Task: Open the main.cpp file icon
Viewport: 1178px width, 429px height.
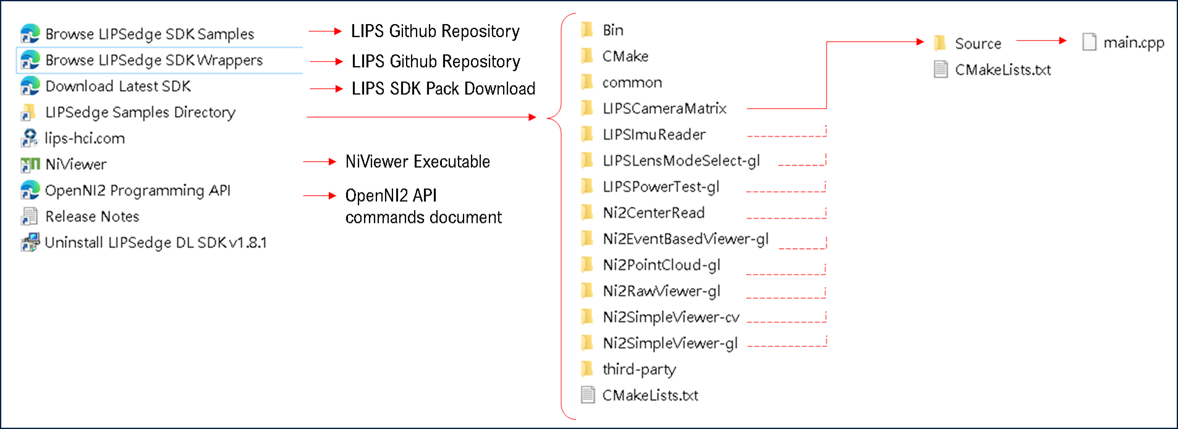Action: point(1088,43)
